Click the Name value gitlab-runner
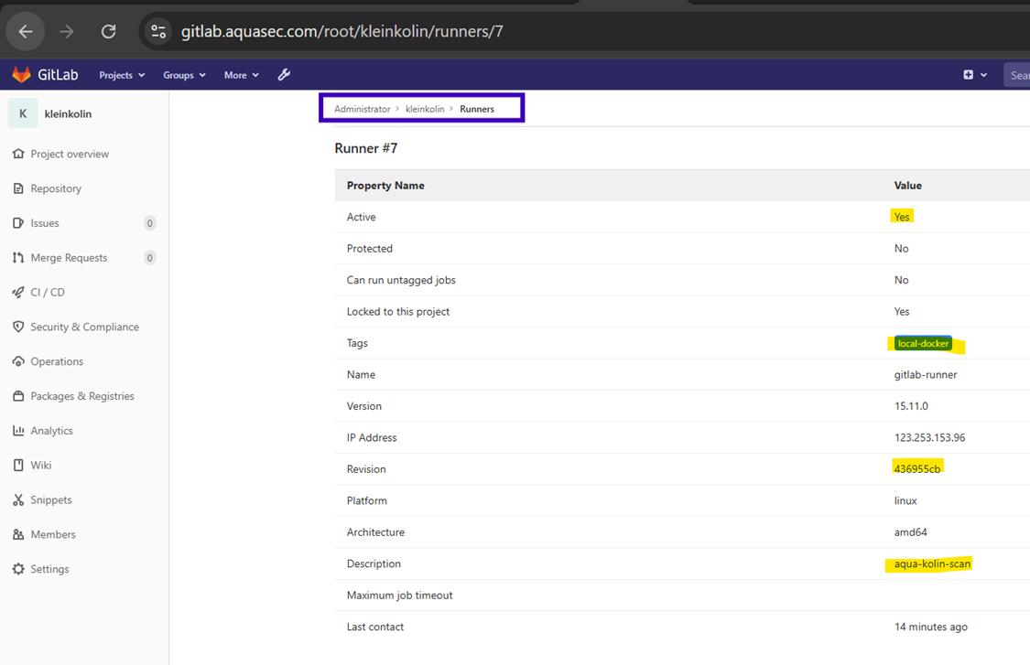 pyautogui.click(x=926, y=374)
